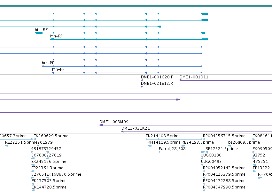
Task: Click the DME1-021K21 arrow glyph
Action: click(x=122, y=132)
